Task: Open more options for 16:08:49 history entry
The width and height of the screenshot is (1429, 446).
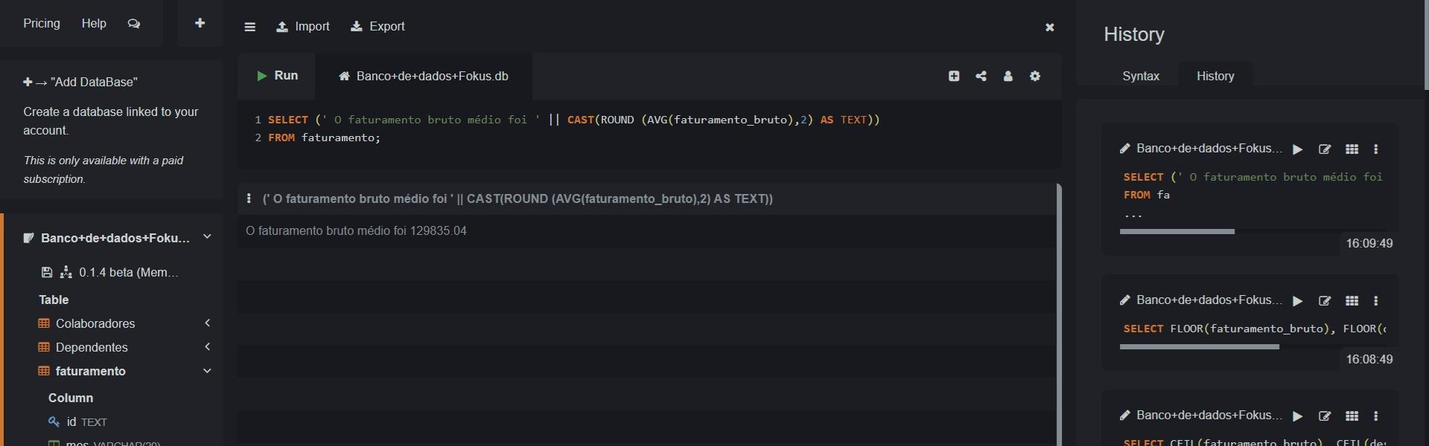Action: point(1376,301)
